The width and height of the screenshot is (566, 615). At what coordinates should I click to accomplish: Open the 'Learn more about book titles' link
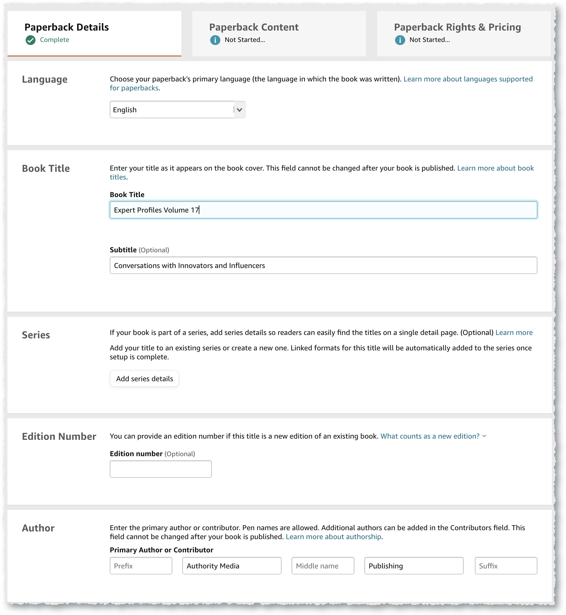coord(495,168)
